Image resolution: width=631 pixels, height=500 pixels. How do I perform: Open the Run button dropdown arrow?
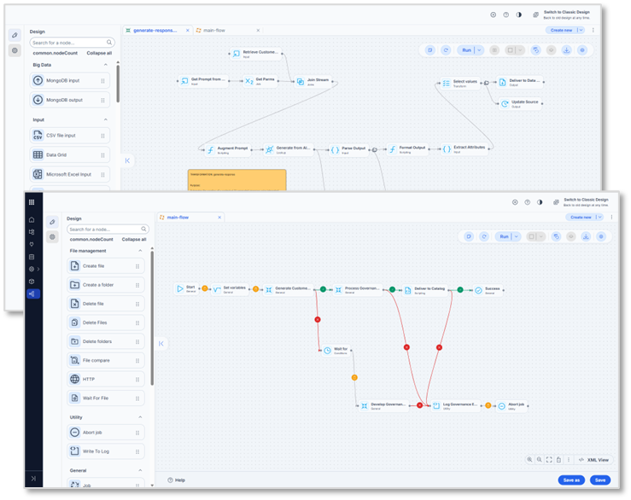coord(514,236)
